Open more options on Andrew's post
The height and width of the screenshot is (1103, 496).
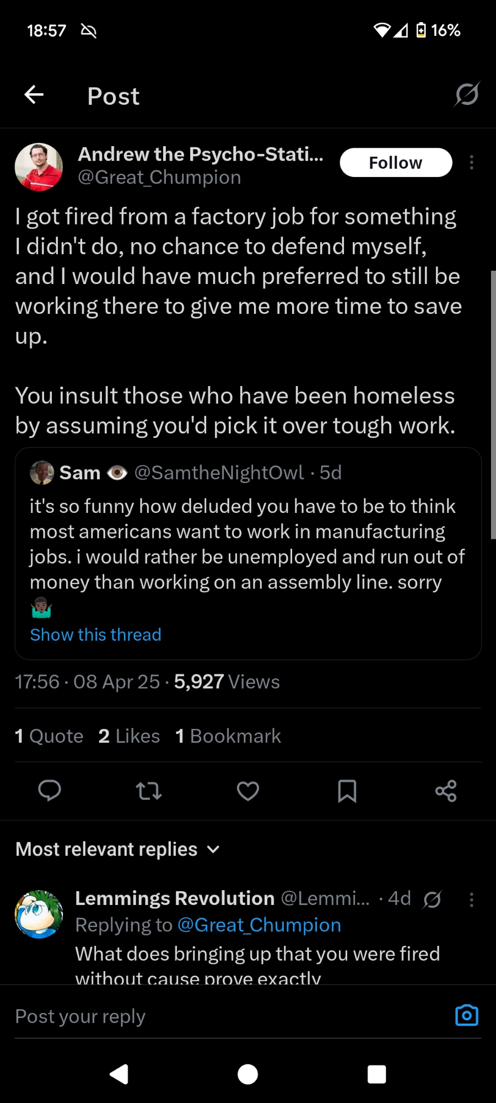[471, 163]
